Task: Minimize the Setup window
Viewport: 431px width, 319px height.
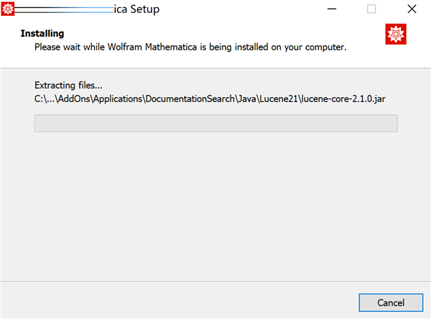Action: [x=331, y=10]
